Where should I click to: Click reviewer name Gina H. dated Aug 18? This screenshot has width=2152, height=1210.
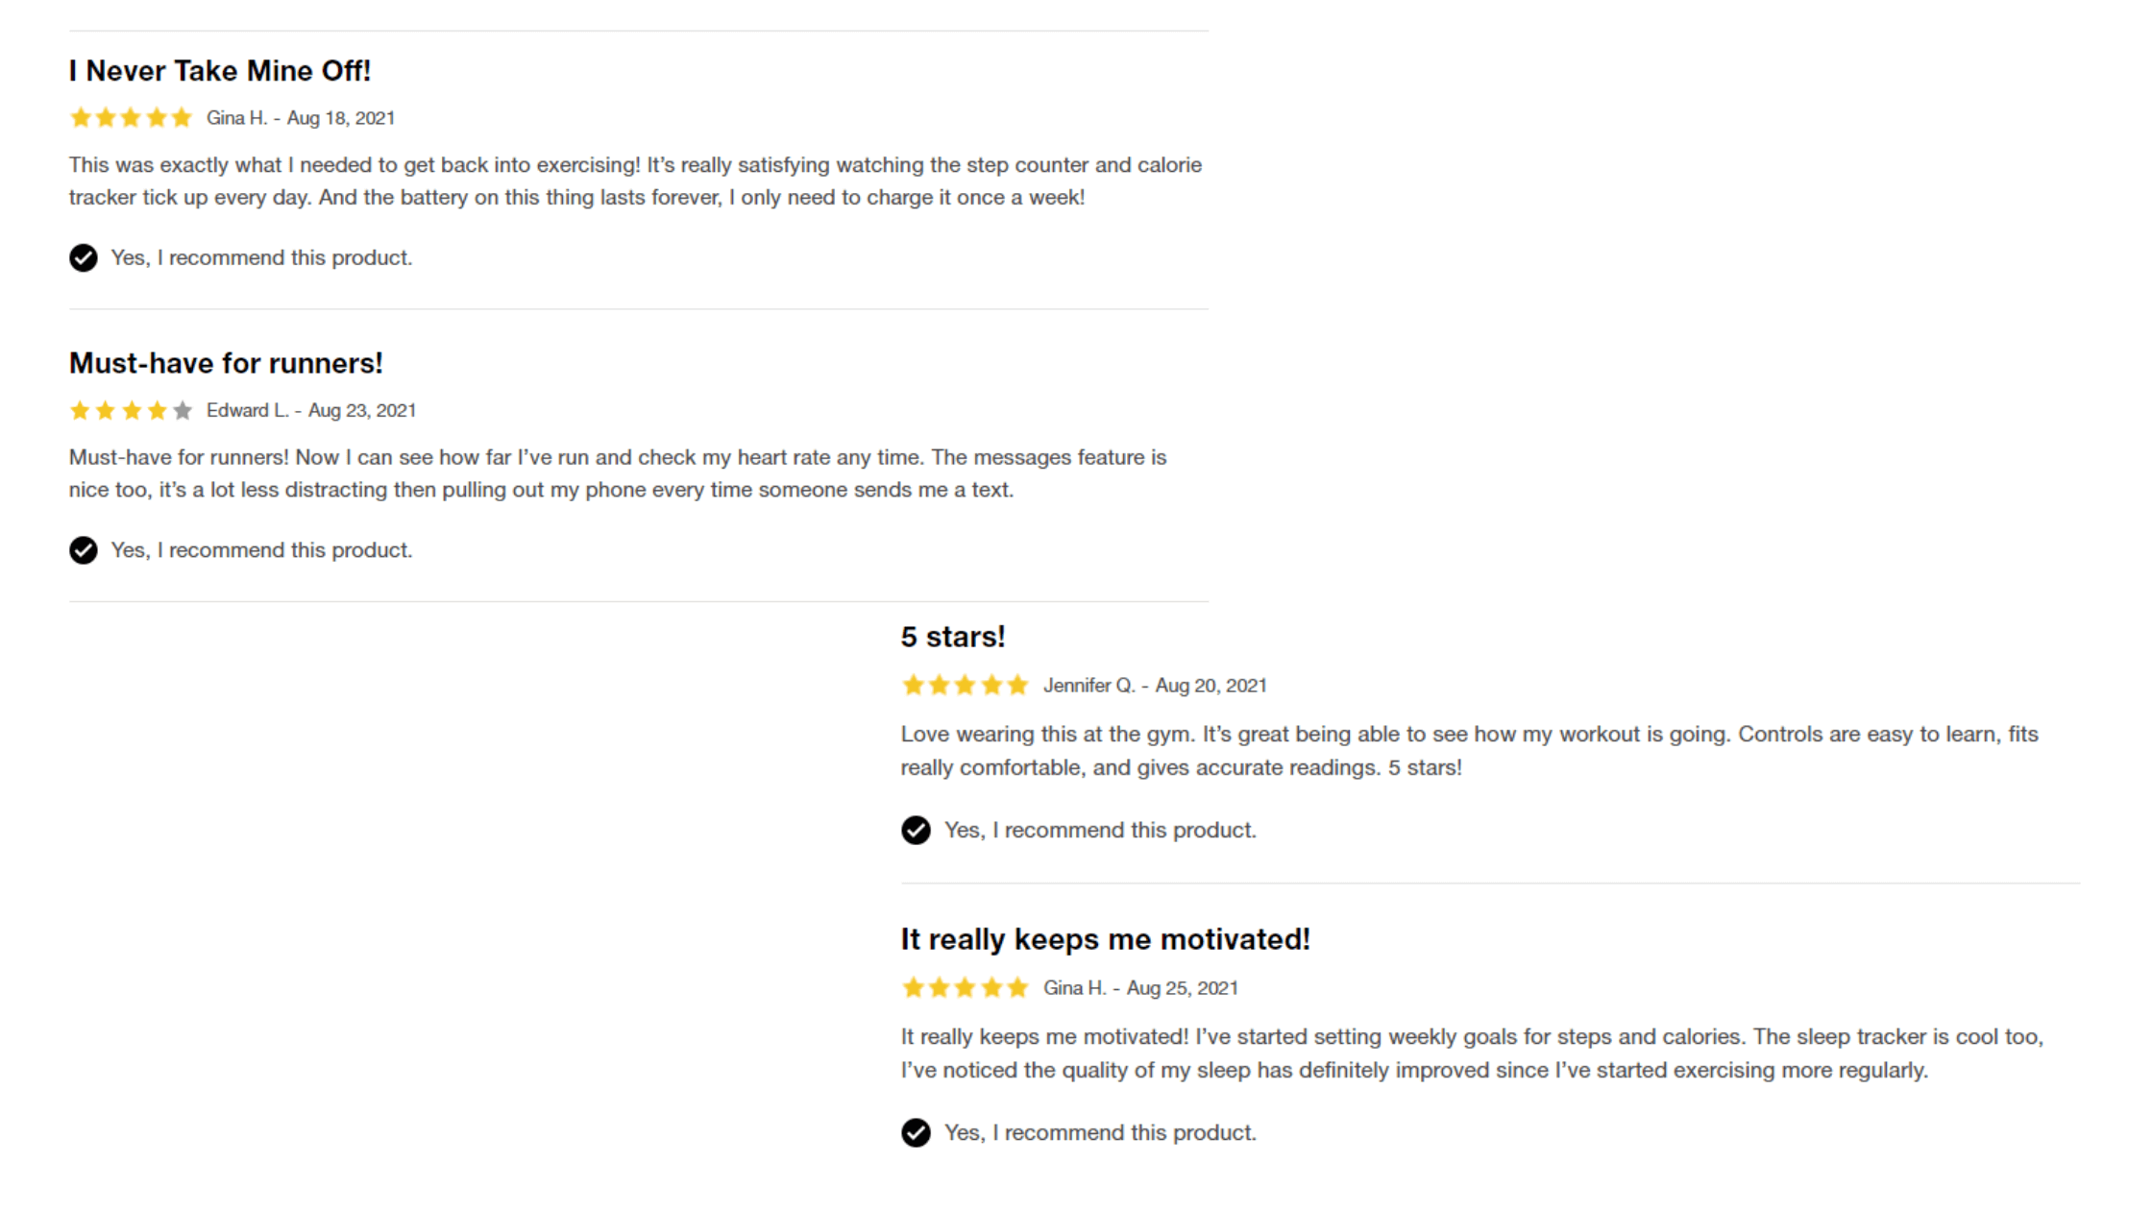coord(236,118)
